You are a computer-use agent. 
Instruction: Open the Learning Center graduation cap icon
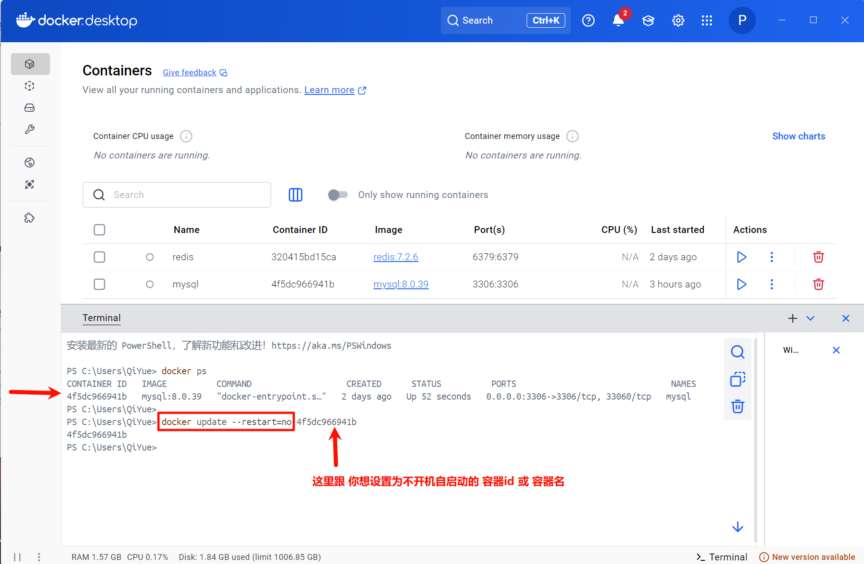pos(648,20)
